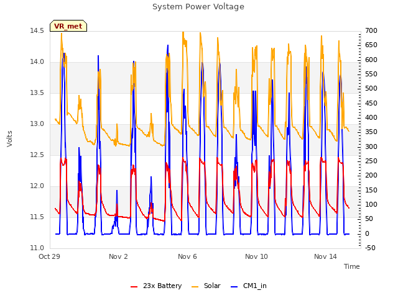The width and height of the screenshot is (398, 298).
Task: Click the 200 right axis value
Action: [x=371, y=175]
